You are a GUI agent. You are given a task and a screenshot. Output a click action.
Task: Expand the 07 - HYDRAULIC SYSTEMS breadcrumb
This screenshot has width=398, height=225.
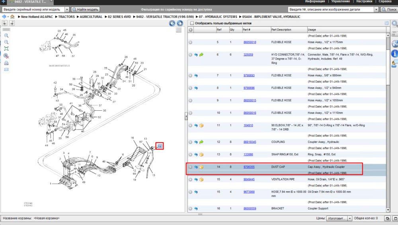(197, 17)
